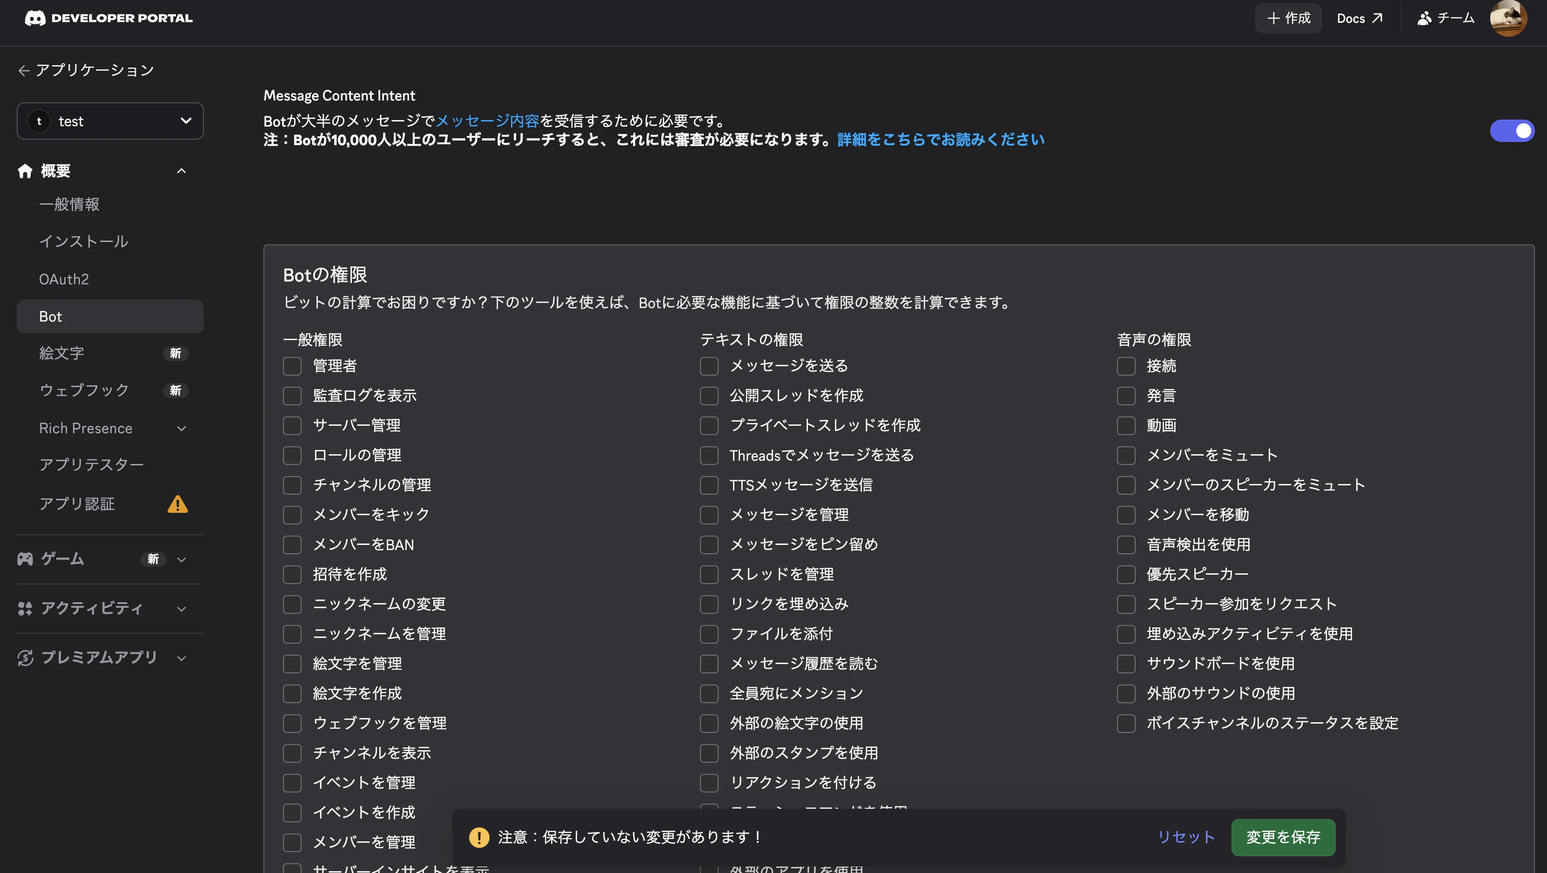
Task: Enable リアクションを付ける checkbox
Action: (709, 782)
